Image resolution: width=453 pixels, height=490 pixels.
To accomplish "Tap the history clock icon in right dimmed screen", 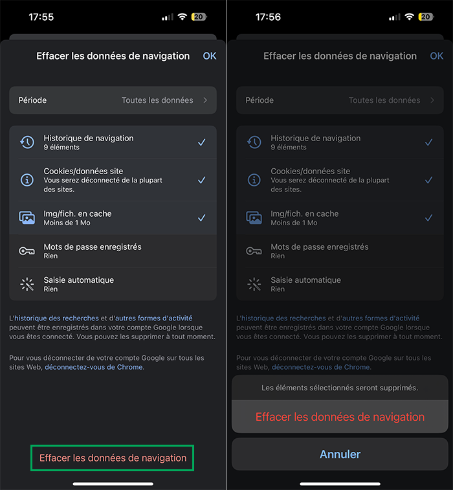I will pos(254,142).
